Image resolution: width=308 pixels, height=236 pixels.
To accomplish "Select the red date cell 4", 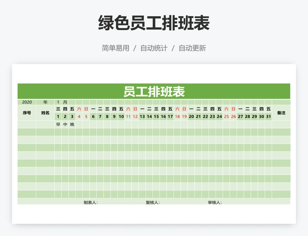I will pos(79,117).
